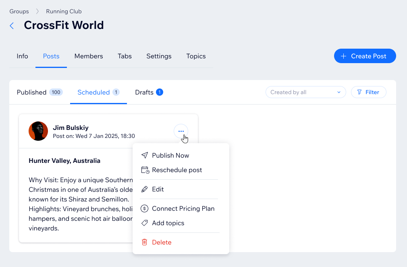Open the three-dot more actions button
Viewport: 407px width, 267px height.
pos(181,131)
